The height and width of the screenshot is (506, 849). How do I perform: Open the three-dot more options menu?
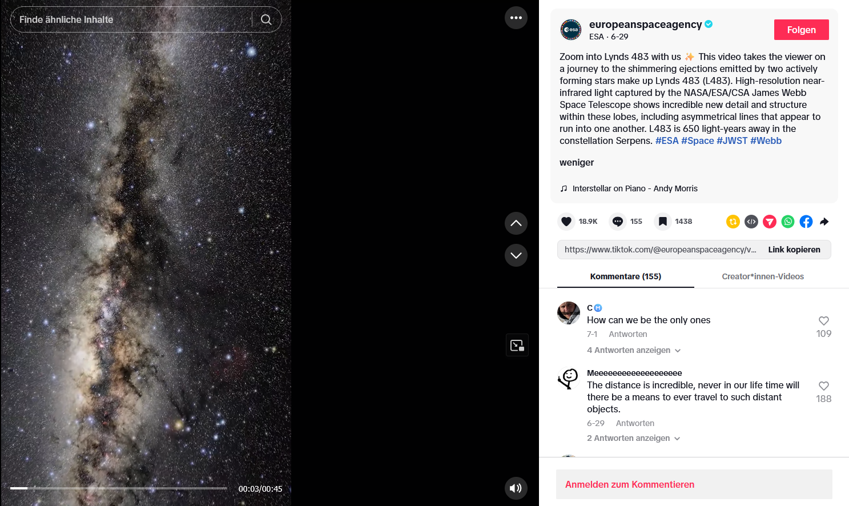point(516,18)
